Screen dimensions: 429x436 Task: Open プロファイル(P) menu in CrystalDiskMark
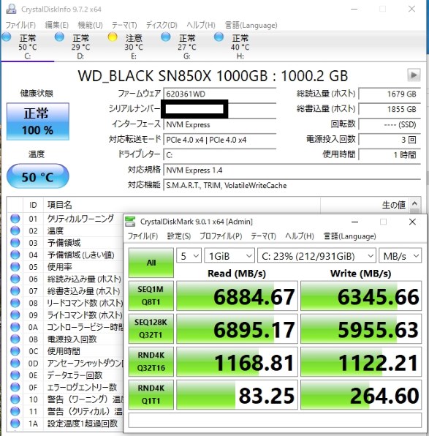click(221, 236)
